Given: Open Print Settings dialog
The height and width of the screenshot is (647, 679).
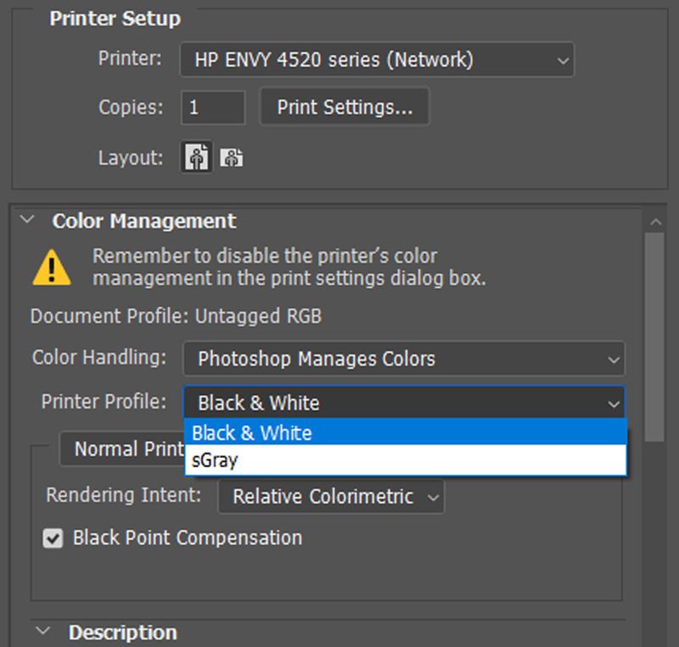Looking at the screenshot, I should pos(344,108).
